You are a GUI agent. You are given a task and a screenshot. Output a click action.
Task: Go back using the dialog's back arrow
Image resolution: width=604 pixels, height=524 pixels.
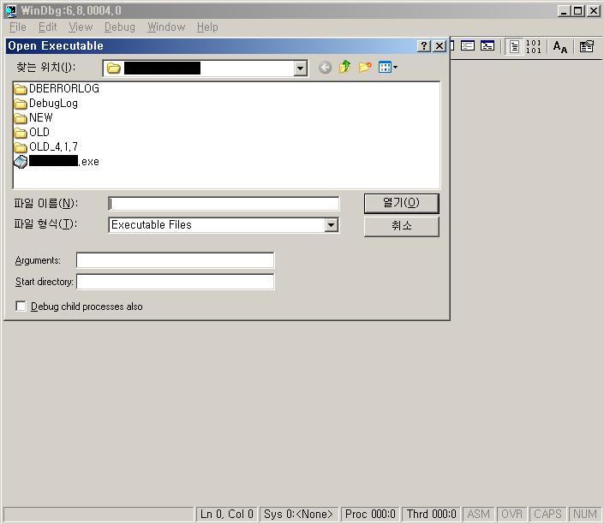coord(325,68)
